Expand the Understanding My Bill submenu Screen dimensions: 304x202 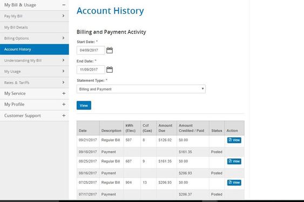63,60
